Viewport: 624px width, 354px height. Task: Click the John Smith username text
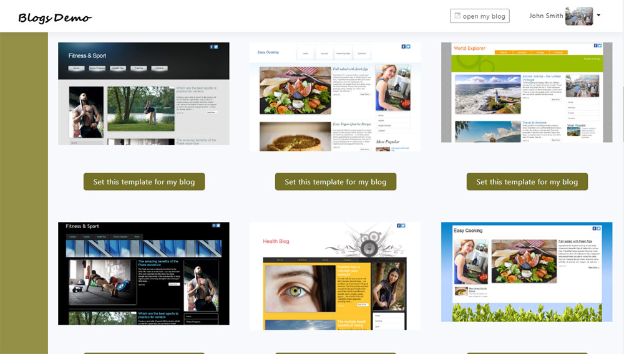(x=546, y=16)
